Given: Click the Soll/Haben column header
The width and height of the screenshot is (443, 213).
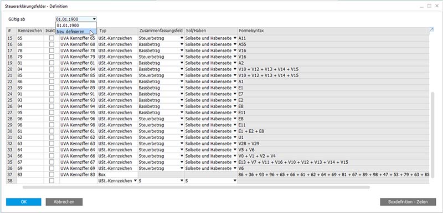Looking at the screenshot, I should tap(211, 31).
